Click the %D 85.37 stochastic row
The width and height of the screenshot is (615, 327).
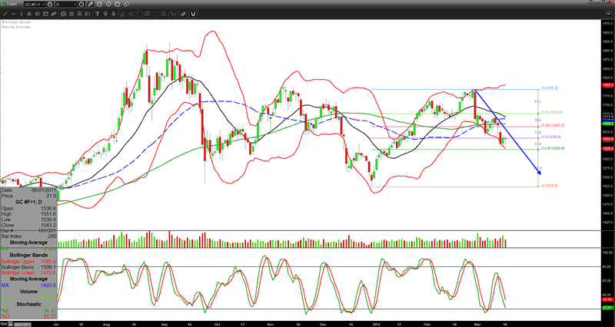28,316
